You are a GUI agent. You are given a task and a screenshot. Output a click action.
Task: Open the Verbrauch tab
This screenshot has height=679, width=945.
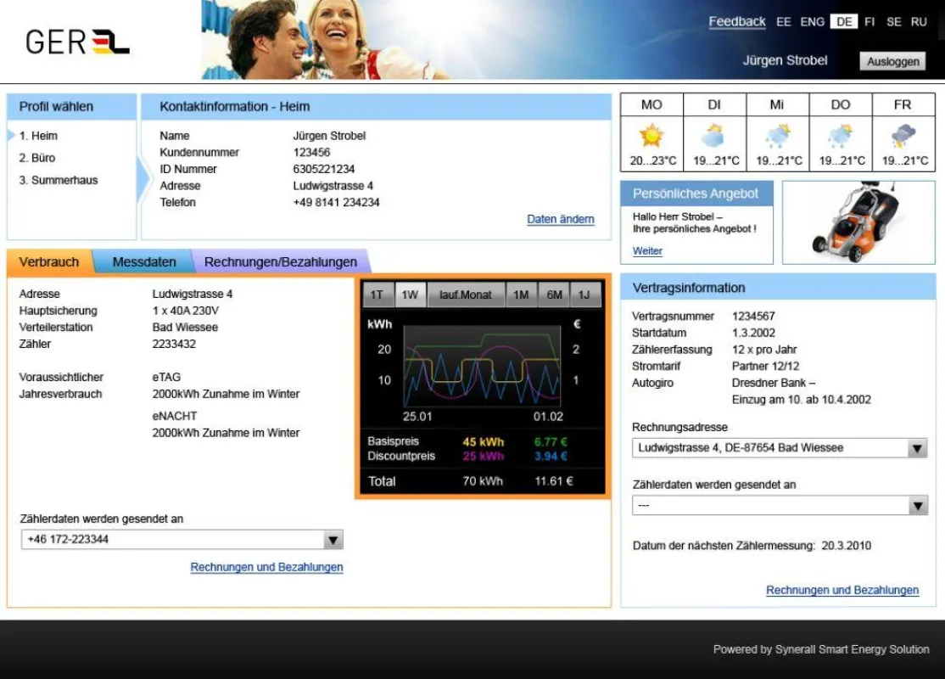[x=49, y=262]
